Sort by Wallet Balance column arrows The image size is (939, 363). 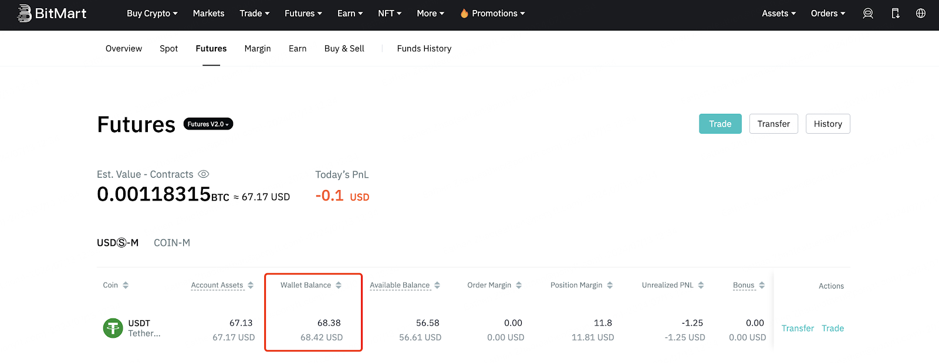[339, 286]
